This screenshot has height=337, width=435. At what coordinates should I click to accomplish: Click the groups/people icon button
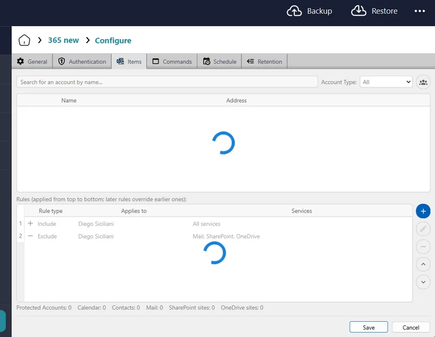tap(423, 82)
